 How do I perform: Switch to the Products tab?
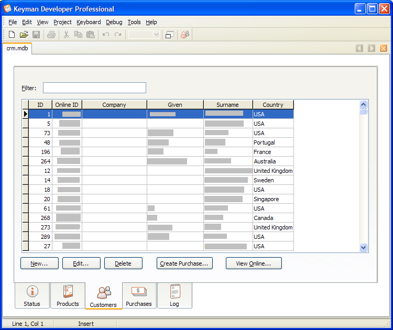click(x=68, y=295)
